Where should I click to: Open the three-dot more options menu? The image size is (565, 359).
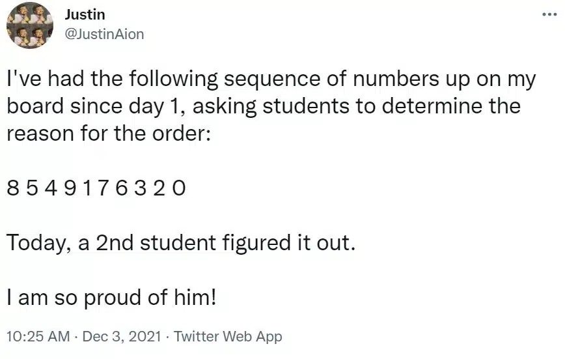point(550,14)
